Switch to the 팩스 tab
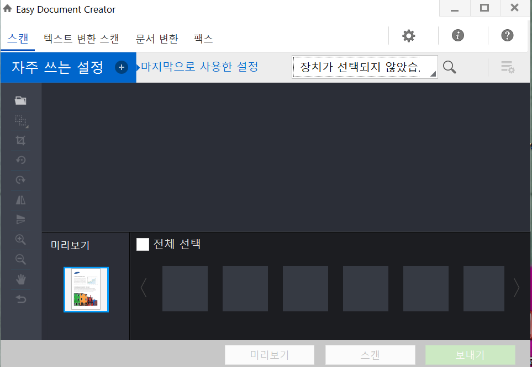 click(203, 38)
